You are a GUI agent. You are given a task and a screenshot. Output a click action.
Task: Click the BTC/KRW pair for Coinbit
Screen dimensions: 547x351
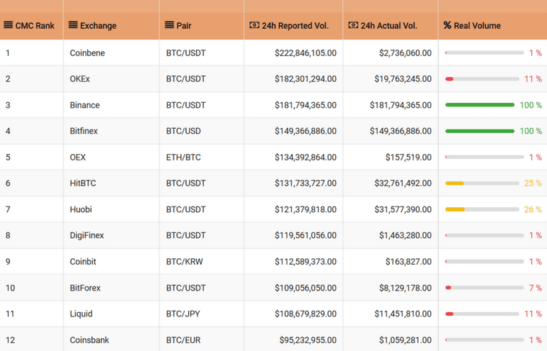[184, 262]
